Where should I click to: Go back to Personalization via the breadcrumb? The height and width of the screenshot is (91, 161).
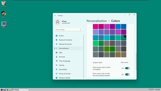97,21
